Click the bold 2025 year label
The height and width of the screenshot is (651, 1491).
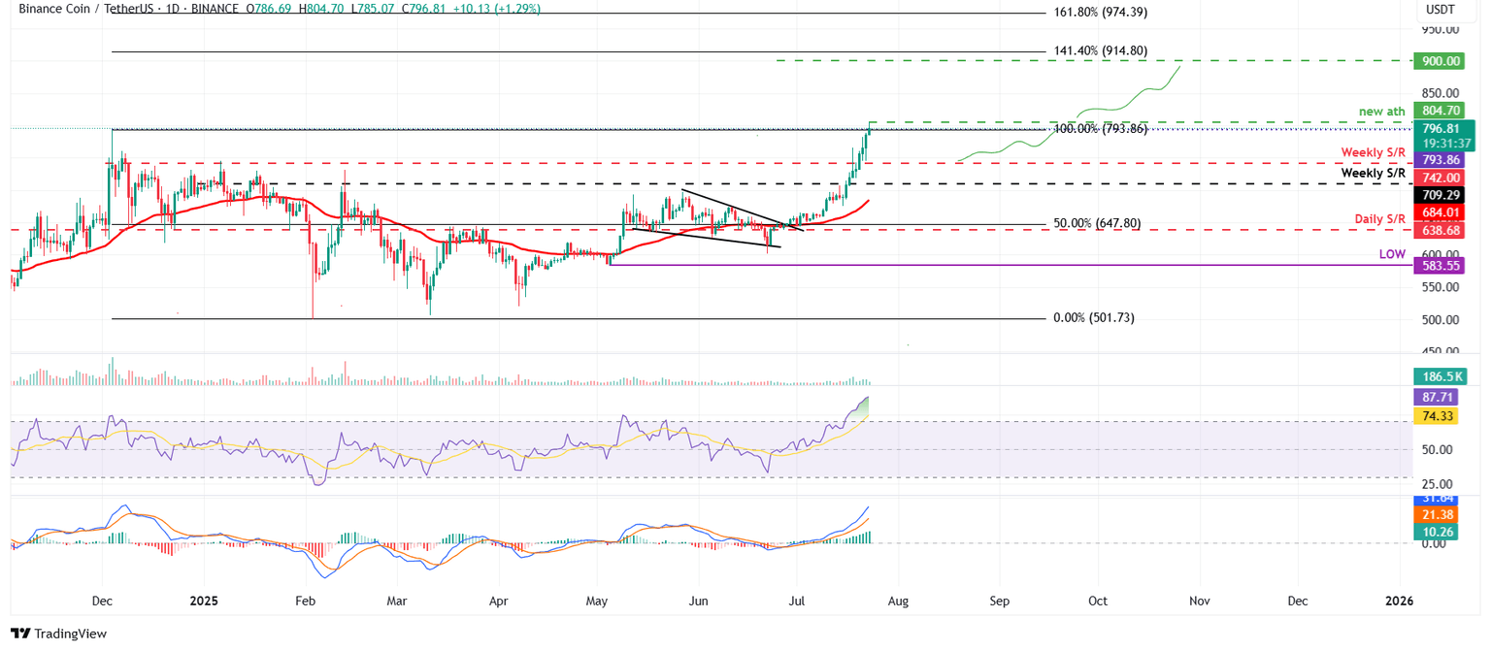click(x=203, y=602)
